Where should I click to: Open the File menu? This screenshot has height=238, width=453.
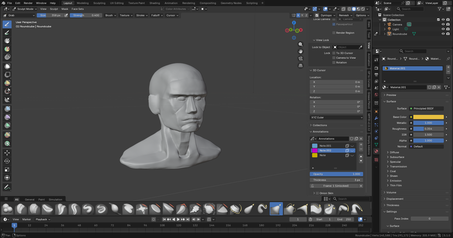click(9, 3)
